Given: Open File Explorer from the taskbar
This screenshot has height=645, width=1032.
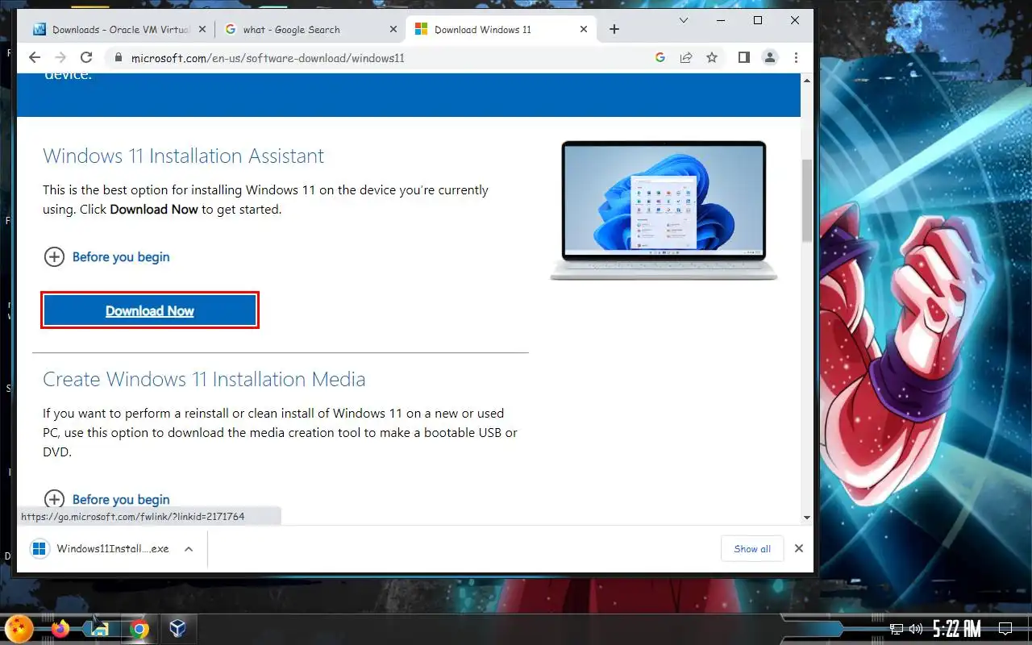Looking at the screenshot, I should 100,629.
